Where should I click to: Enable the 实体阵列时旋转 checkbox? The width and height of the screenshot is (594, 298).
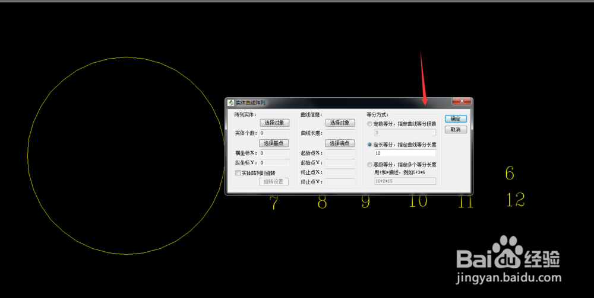(238, 173)
